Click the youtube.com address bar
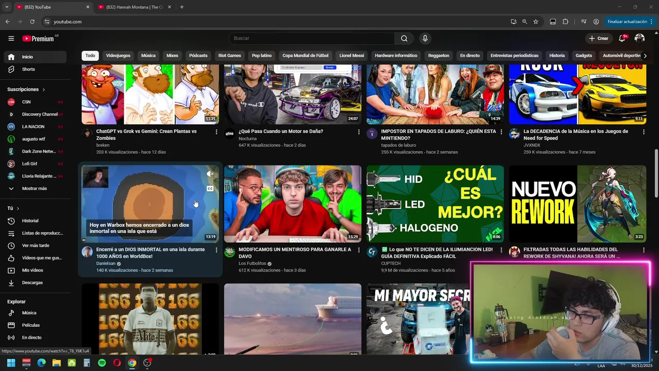The height and width of the screenshot is (371, 659). coord(273,22)
